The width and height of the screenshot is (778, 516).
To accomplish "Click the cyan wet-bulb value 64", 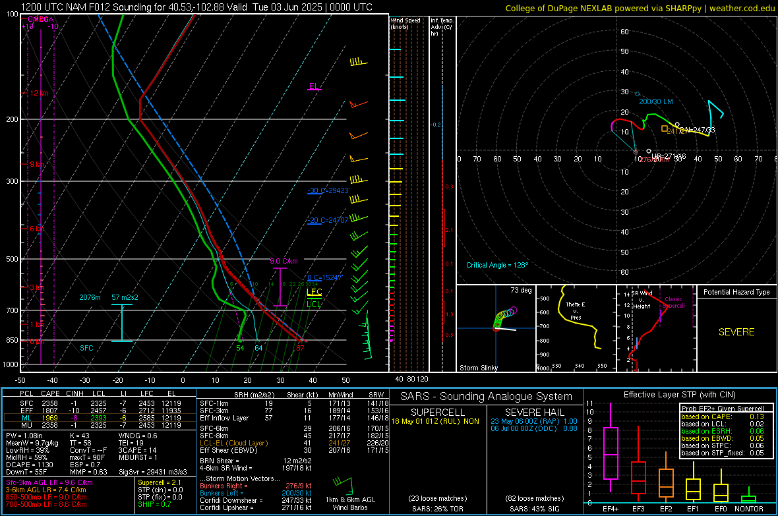I will 258,348.
